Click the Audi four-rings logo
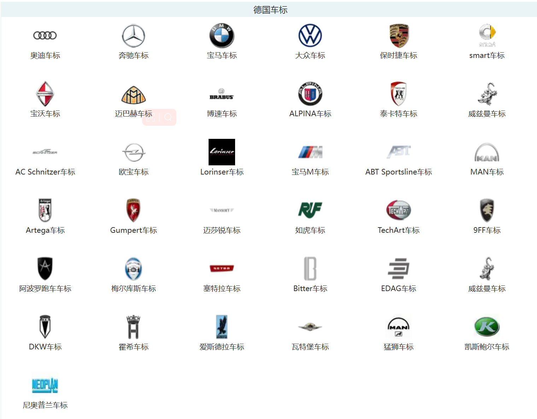 pos(45,35)
